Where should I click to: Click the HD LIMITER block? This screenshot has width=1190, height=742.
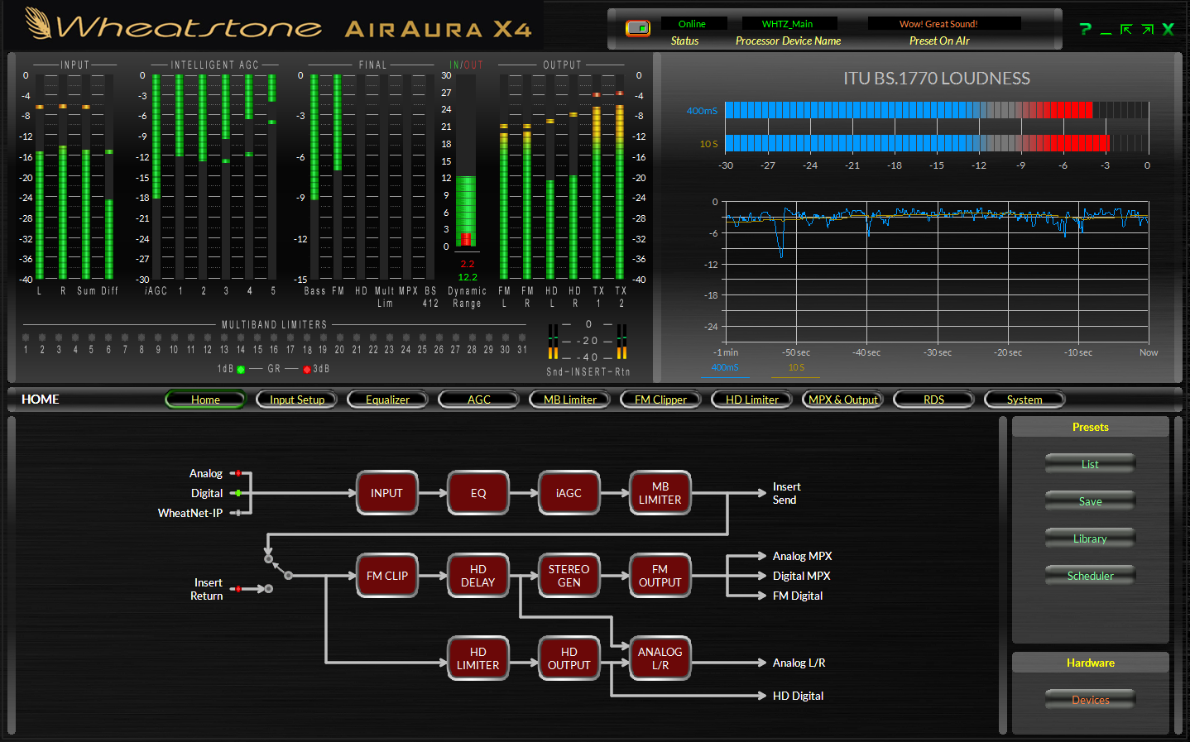point(477,658)
